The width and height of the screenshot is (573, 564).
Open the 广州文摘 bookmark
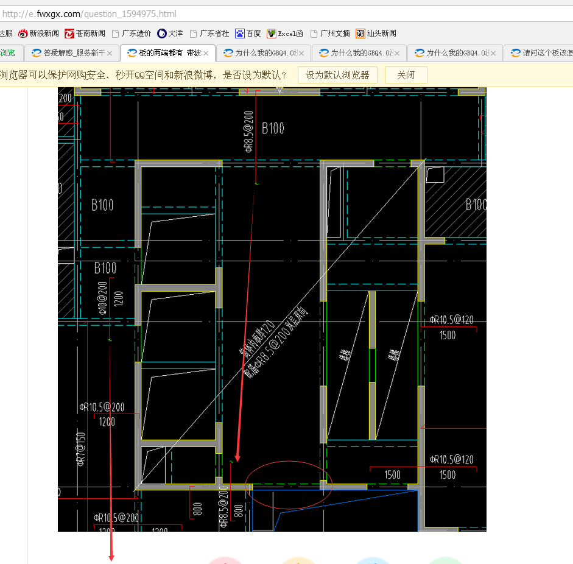point(330,33)
